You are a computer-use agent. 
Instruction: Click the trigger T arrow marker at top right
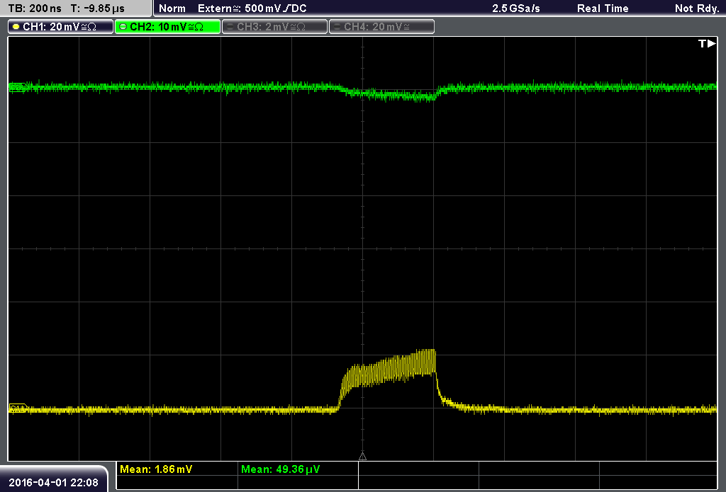pos(707,43)
